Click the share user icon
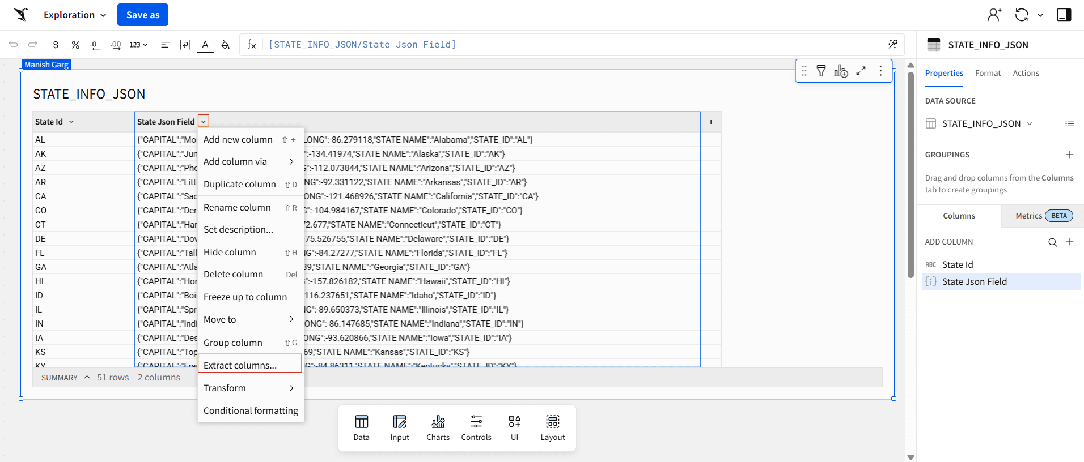This screenshot has width=1084, height=462. pos(994,15)
